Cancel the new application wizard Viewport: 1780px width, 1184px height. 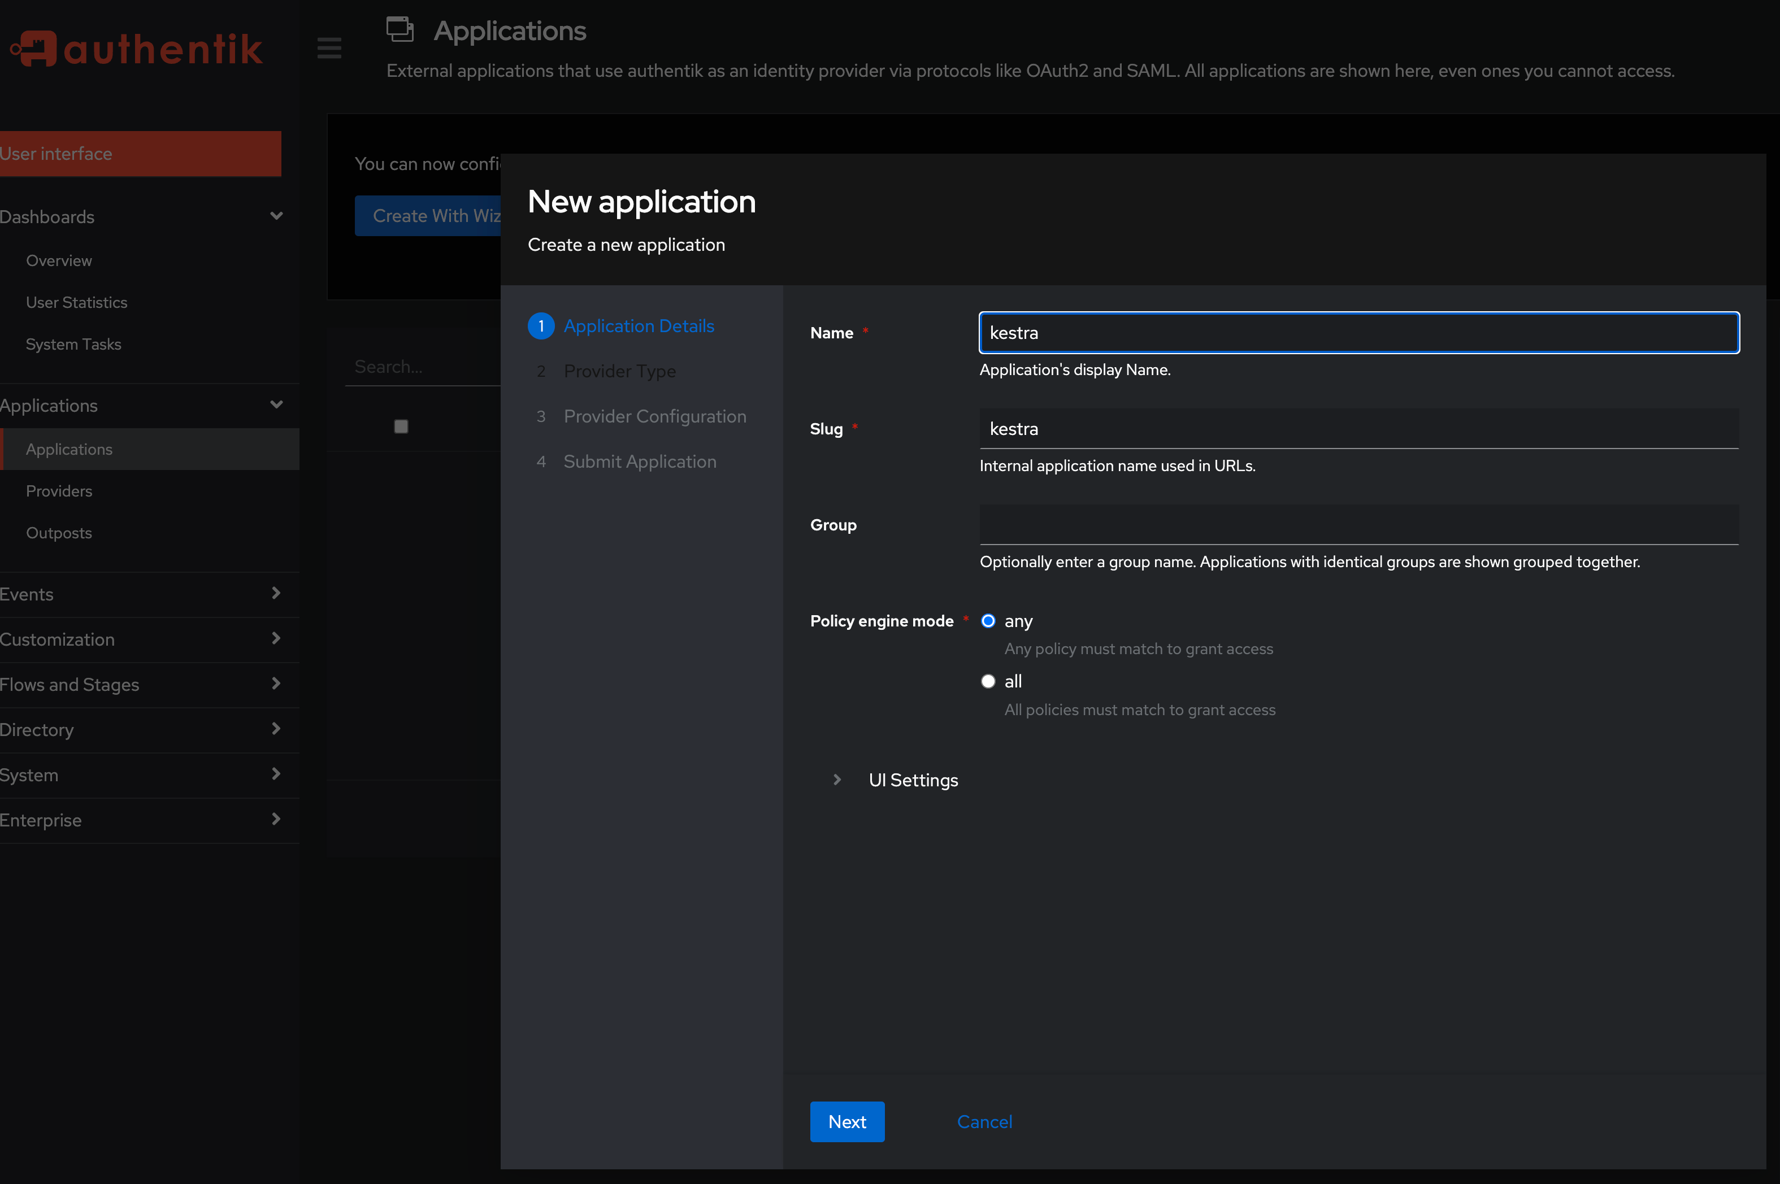tap(984, 1122)
